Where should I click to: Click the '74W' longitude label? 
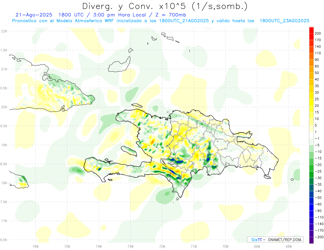click(x=99, y=246)
